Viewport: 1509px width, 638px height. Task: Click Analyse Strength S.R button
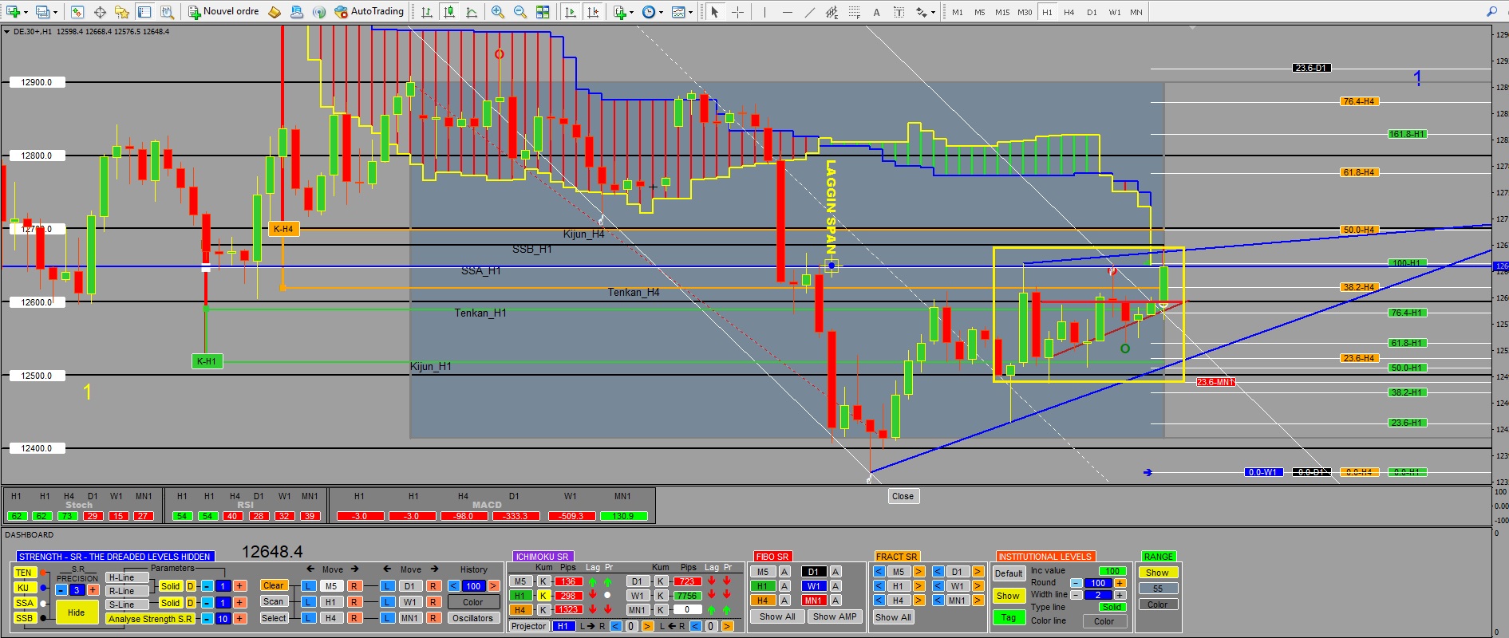150,619
